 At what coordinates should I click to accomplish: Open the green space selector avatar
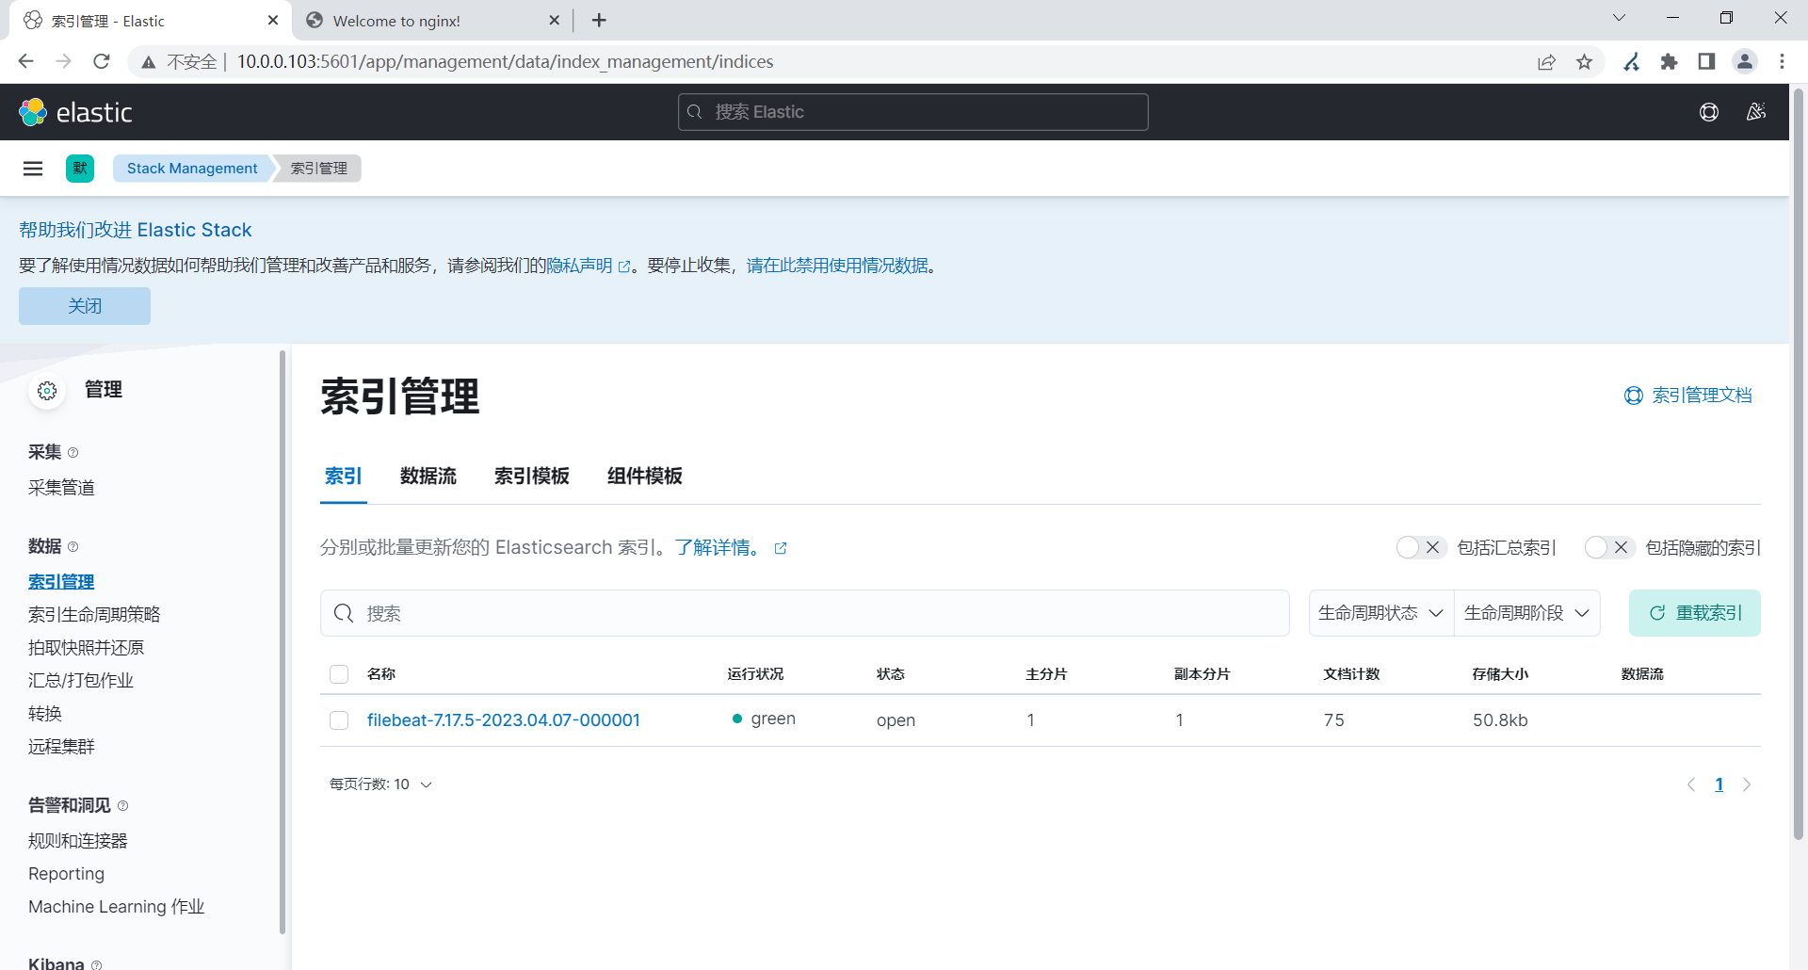[80, 169]
